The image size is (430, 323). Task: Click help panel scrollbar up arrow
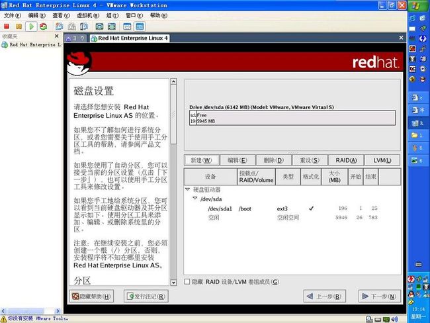[173, 81]
